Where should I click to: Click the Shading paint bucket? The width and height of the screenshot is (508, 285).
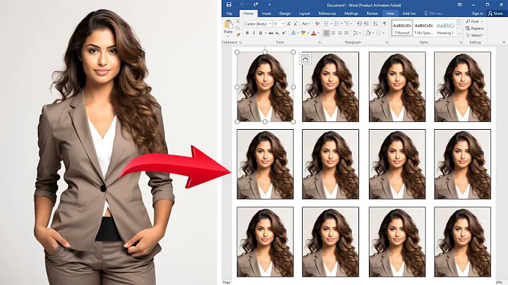(368, 33)
